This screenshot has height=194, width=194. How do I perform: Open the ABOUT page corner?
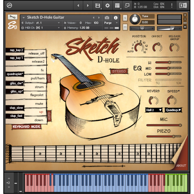click(181, 165)
